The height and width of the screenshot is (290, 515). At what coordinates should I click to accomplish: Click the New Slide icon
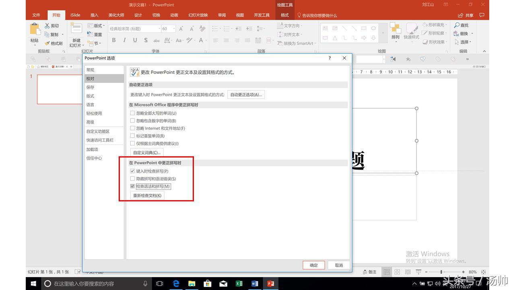76,29
